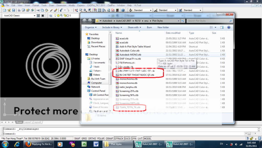
Task: Toggle LWT lineweight display
Action: [140, 139]
